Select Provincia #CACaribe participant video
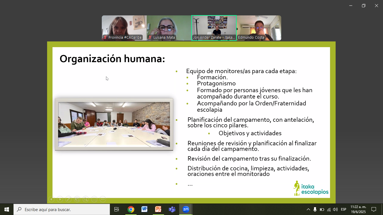 (124, 28)
